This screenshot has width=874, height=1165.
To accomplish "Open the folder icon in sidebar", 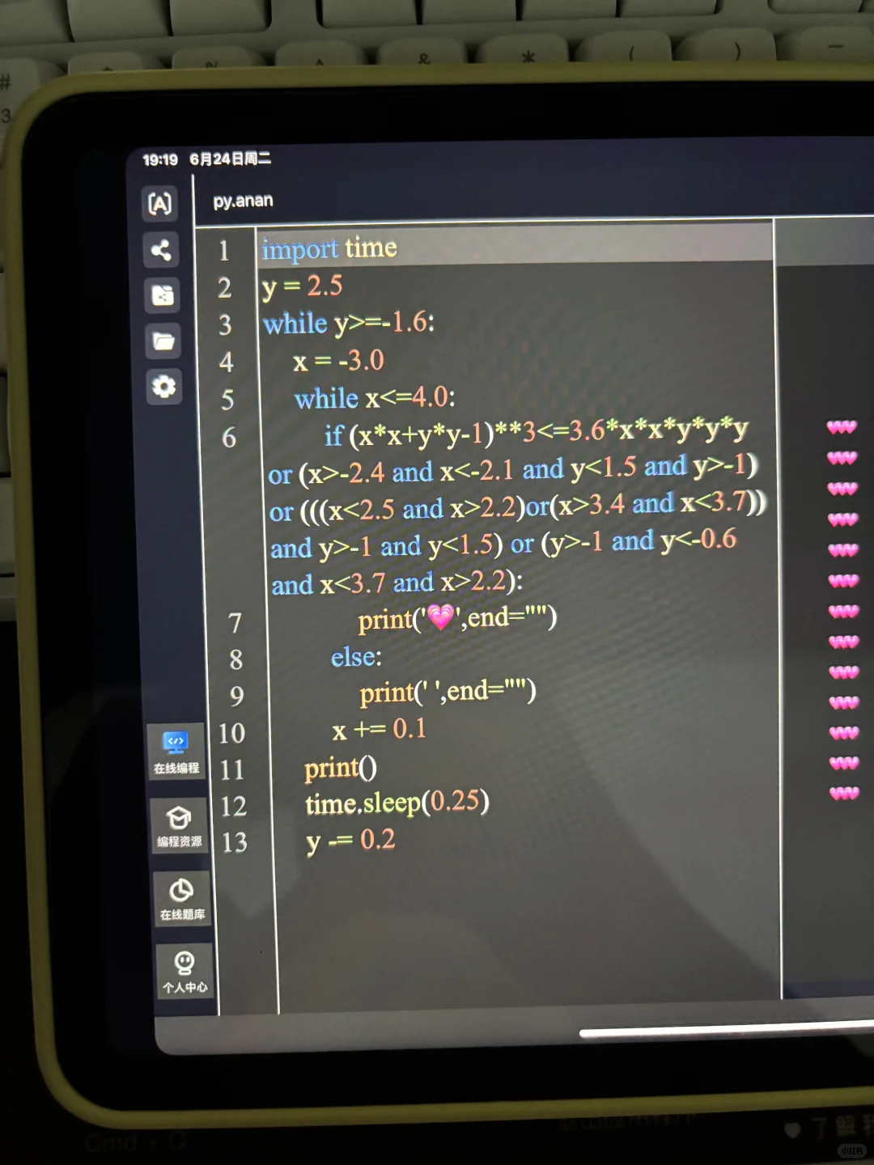I will [163, 341].
